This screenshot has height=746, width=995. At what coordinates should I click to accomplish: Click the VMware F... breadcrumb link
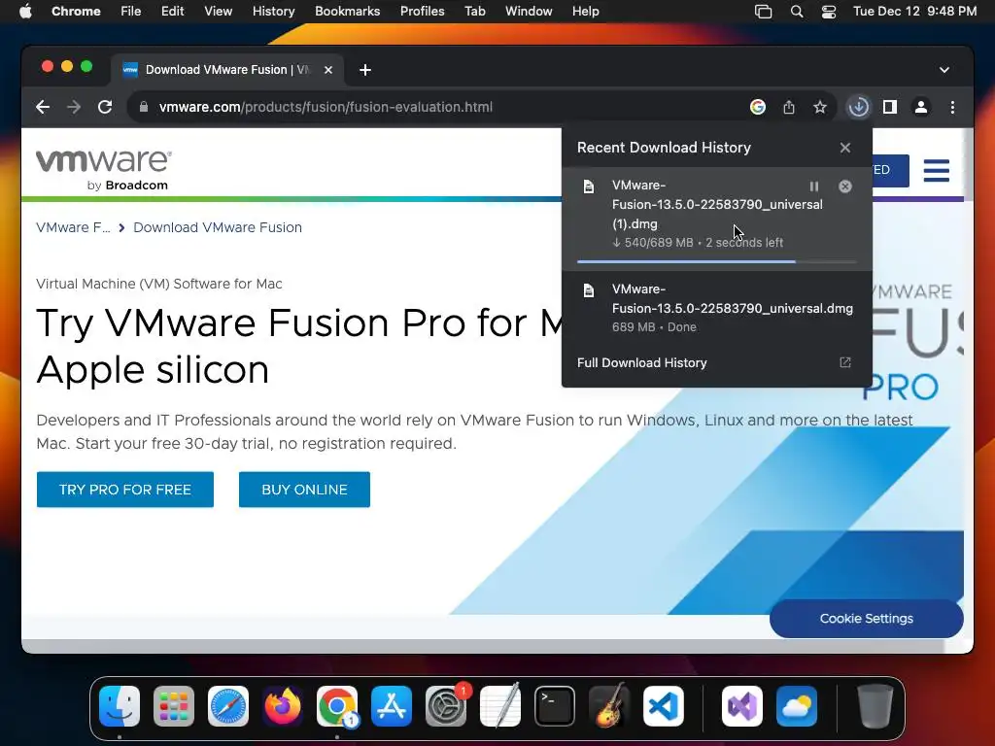[73, 227]
